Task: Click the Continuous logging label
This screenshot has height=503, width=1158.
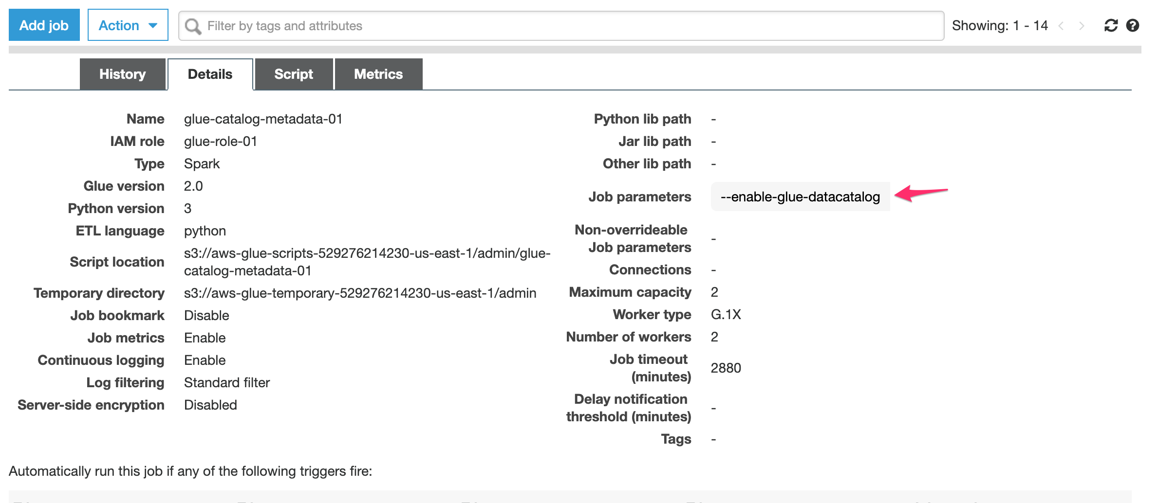Action: 101,360
